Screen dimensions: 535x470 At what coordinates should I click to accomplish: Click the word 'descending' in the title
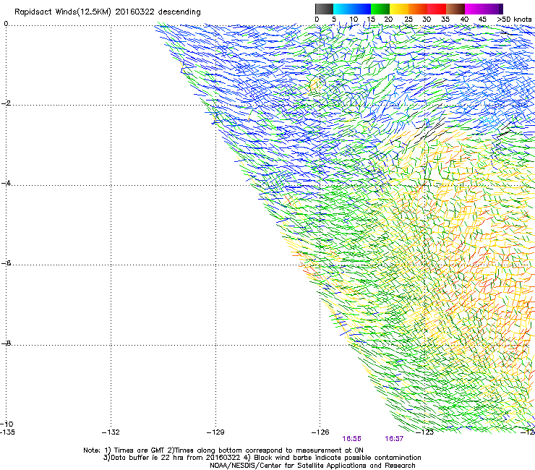[179, 12]
